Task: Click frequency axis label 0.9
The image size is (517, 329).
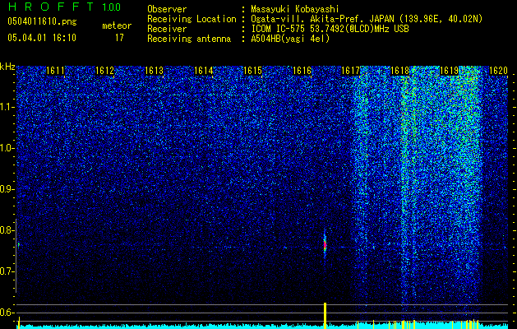Action: tap(7, 189)
